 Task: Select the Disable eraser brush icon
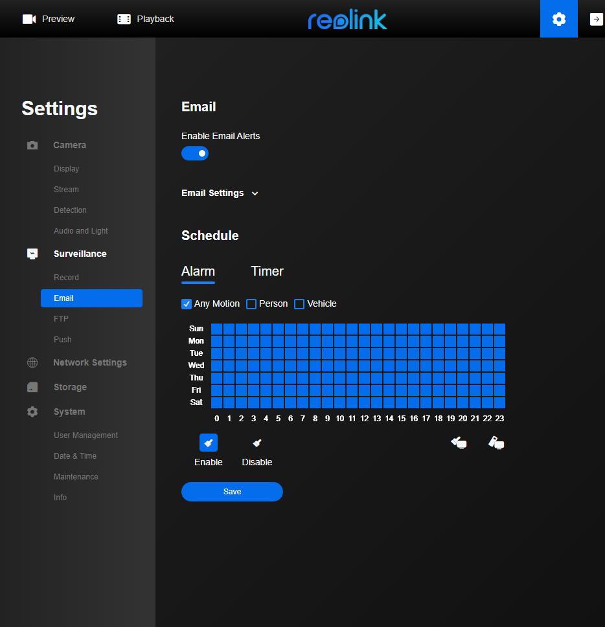[257, 443]
